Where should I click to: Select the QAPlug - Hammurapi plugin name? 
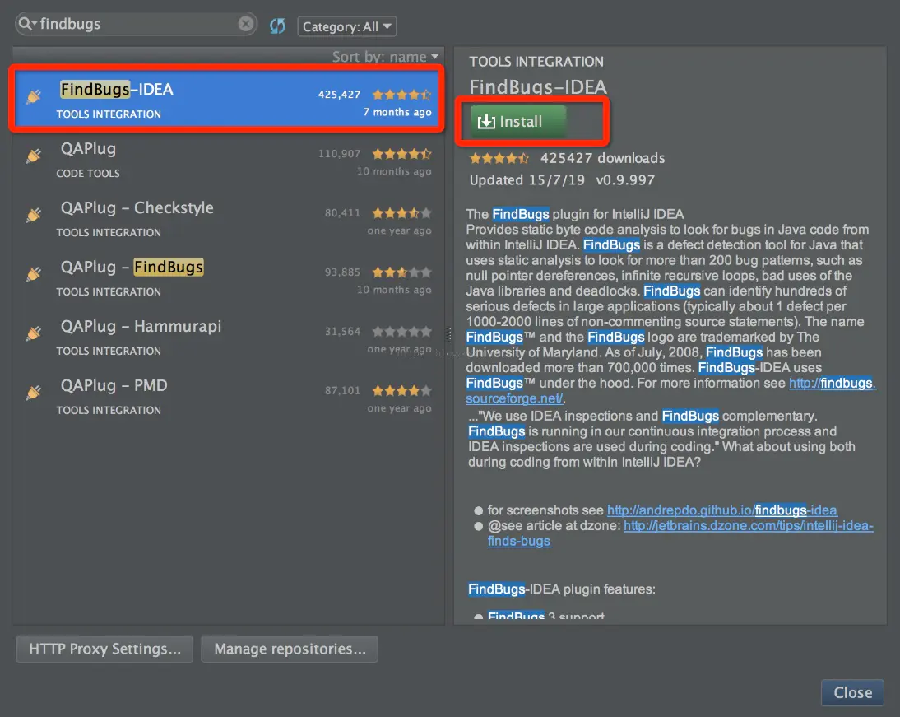pos(141,326)
